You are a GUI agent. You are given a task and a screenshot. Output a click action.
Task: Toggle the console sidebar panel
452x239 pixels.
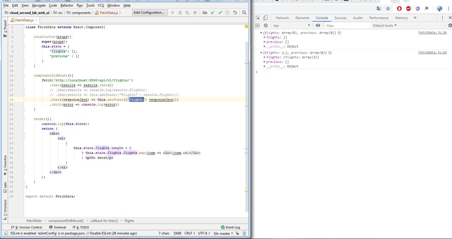pyautogui.click(x=257, y=25)
